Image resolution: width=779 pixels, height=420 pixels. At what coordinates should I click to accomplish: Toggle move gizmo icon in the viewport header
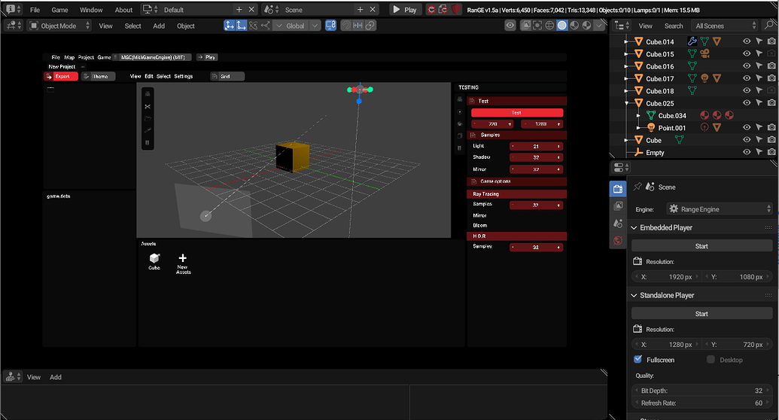pyautogui.click(x=230, y=26)
